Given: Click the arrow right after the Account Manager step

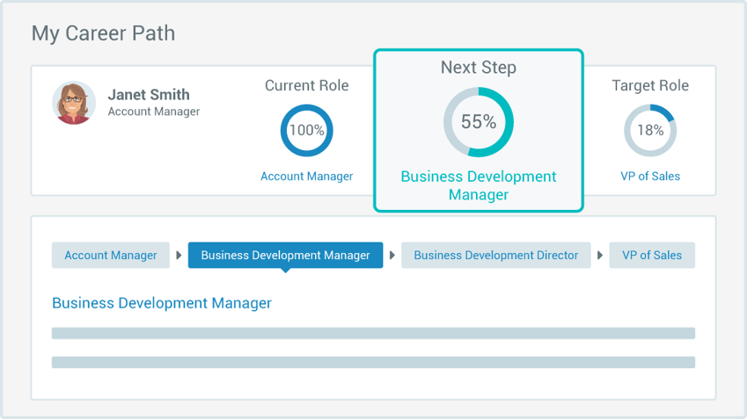Looking at the screenshot, I should point(179,256).
